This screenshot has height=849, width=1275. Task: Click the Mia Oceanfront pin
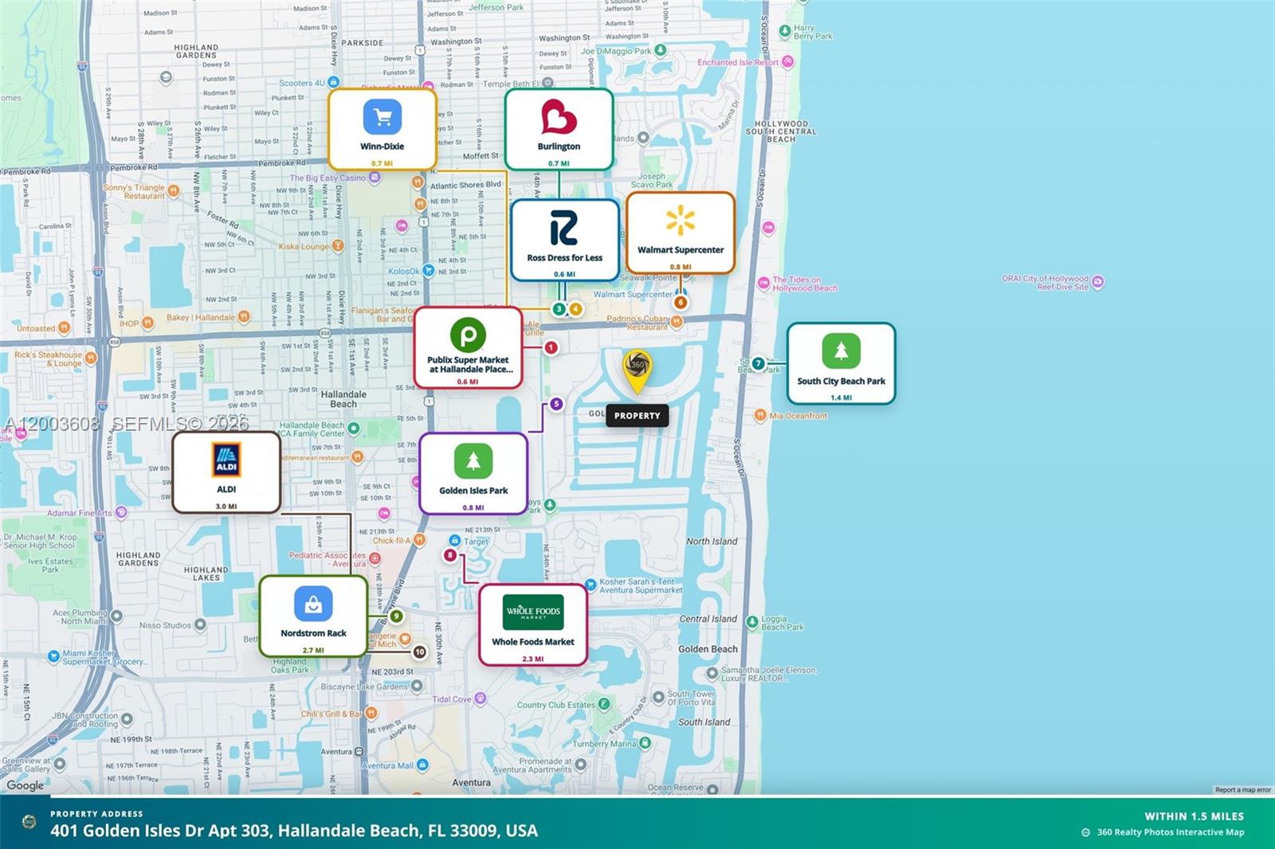(761, 416)
